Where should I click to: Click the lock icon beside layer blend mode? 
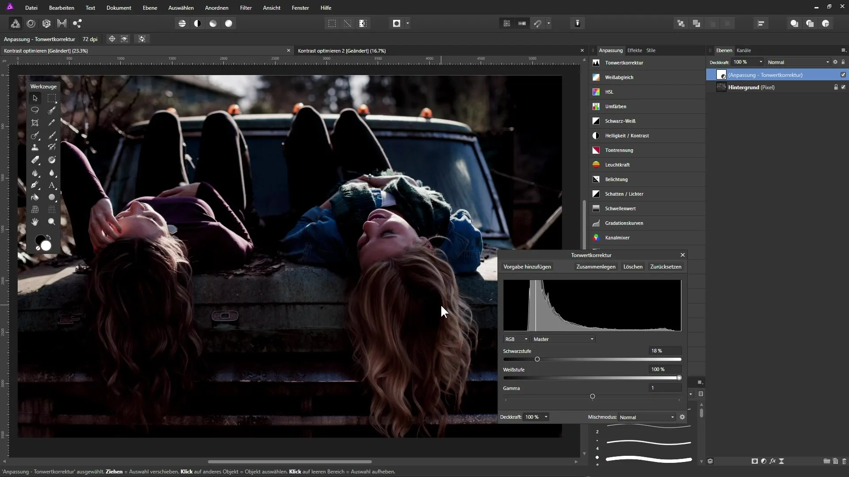(843, 62)
